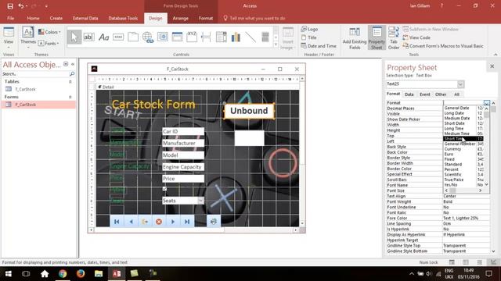Click the Tab Order button
This screenshot has height=281, width=501.
click(x=394, y=38)
